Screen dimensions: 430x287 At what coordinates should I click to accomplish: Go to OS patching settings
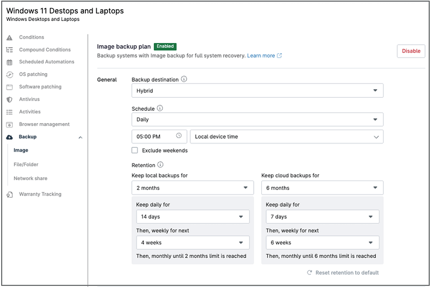click(x=33, y=74)
